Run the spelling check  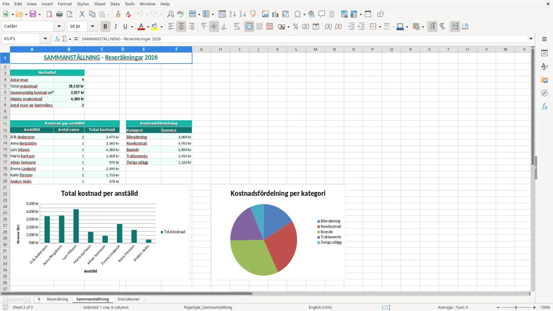[x=181, y=14]
